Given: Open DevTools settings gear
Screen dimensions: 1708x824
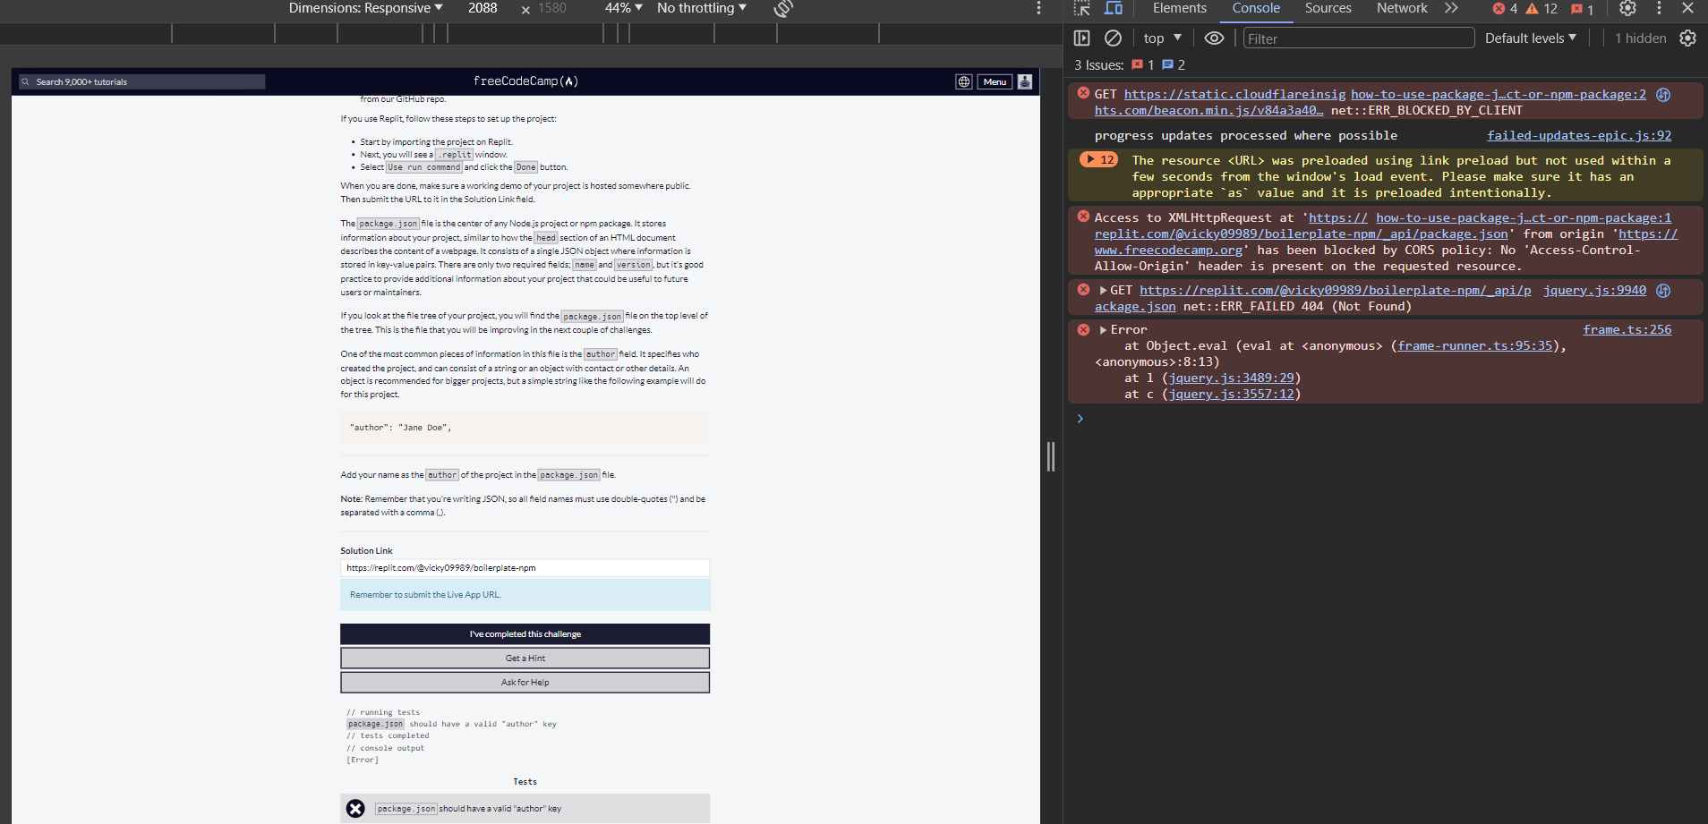Looking at the screenshot, I should tap(1627, 8).
